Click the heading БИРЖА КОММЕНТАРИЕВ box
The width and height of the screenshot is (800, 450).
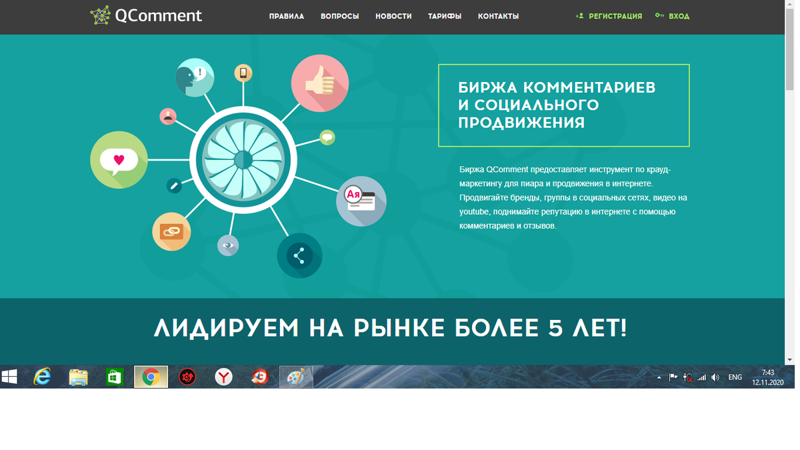[x=563, y=105]
